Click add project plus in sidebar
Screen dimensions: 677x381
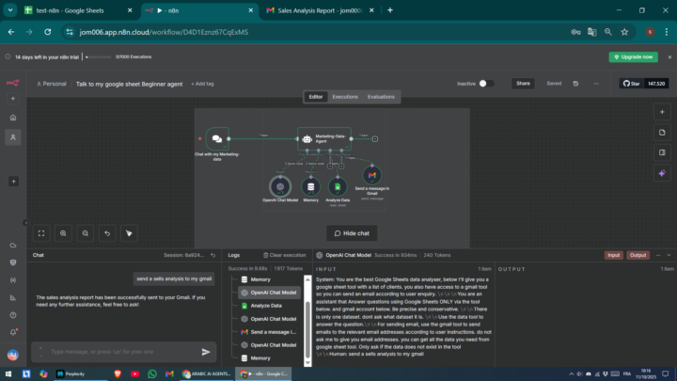coord(13,182)
